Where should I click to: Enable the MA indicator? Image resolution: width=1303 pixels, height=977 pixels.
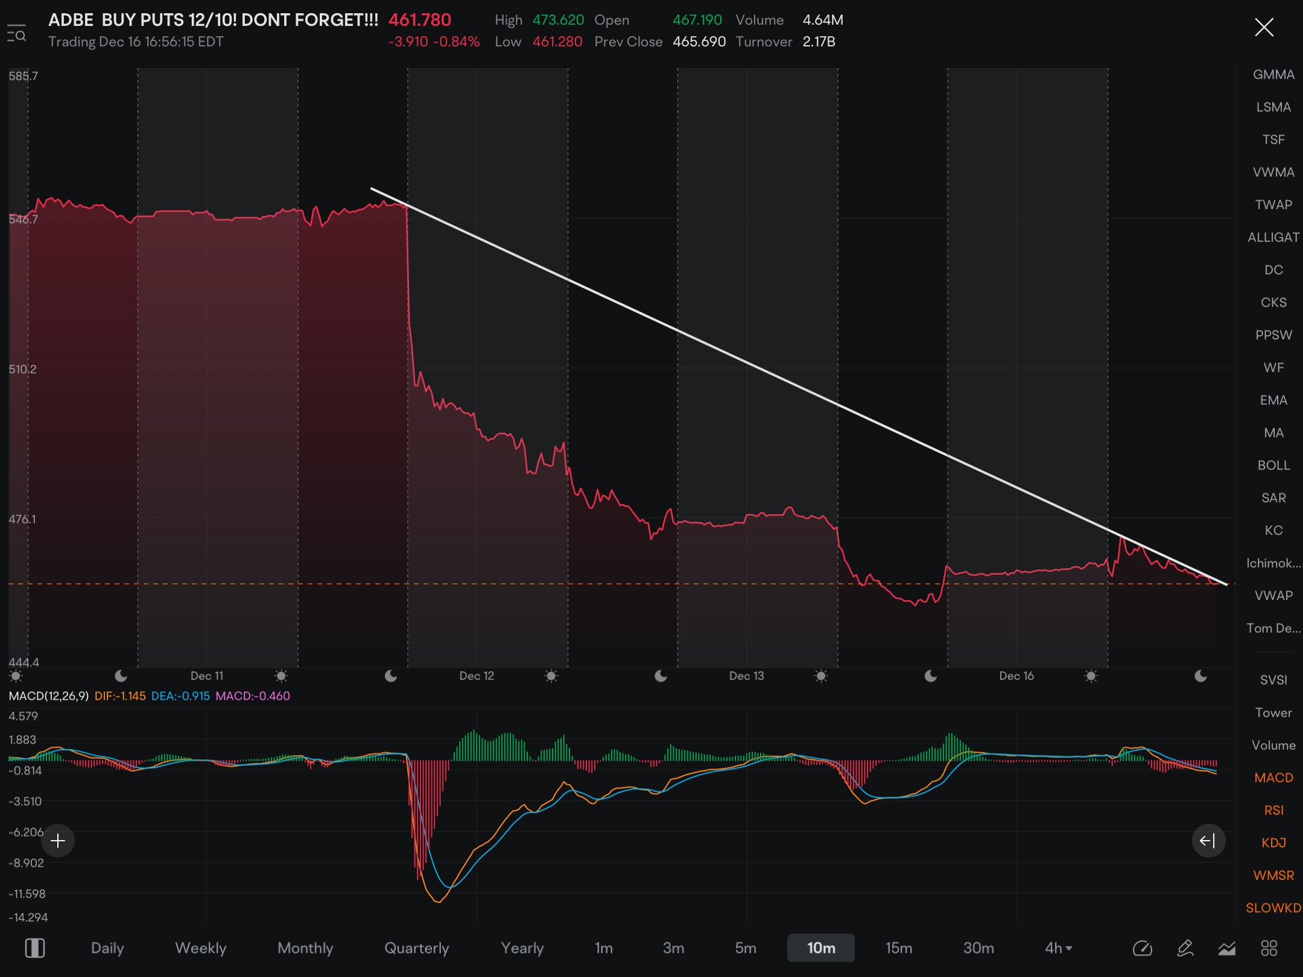pyautogui.click(x=1273, y=433)
